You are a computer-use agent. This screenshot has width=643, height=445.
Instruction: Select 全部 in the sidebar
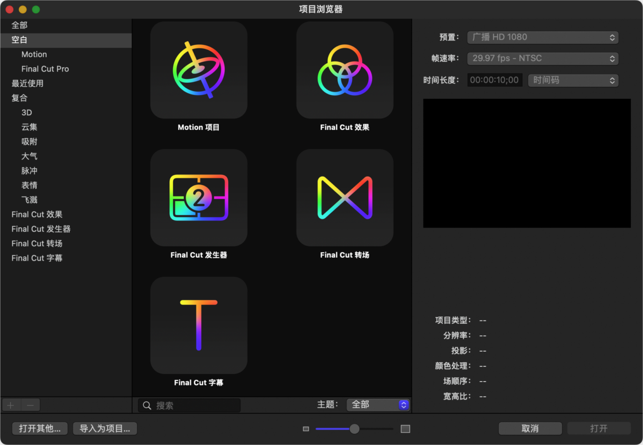[19, 25]
